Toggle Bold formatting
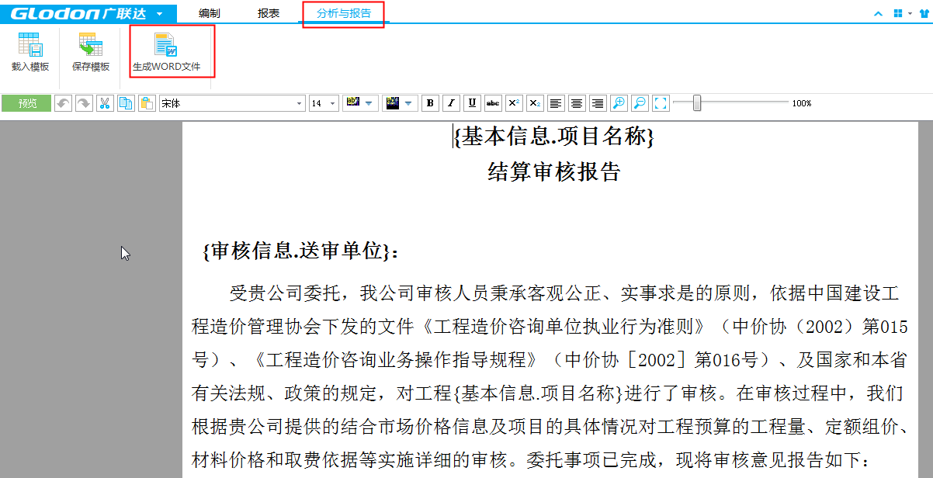This screenshot has height=478, width=933. [x=430, y=103]
